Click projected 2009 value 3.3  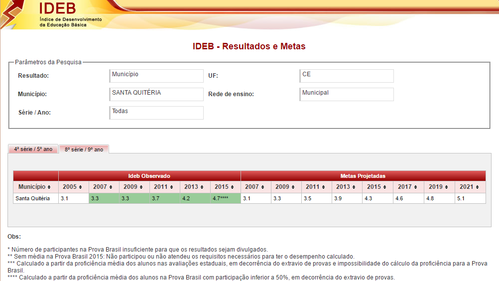pos(286,198)
